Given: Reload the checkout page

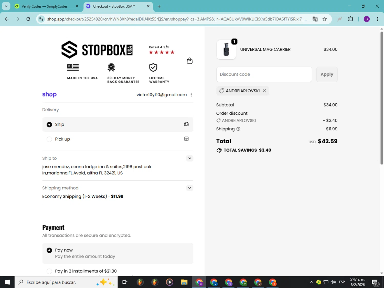Looking at the screenshot, I should coord(28,19).
